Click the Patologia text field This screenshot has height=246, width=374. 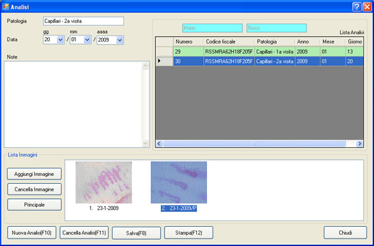(84, 21)
